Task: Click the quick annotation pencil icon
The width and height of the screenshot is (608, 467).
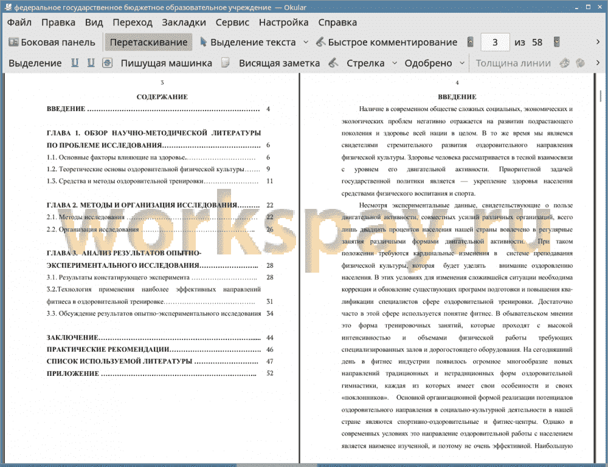Action: pos(320,42)
